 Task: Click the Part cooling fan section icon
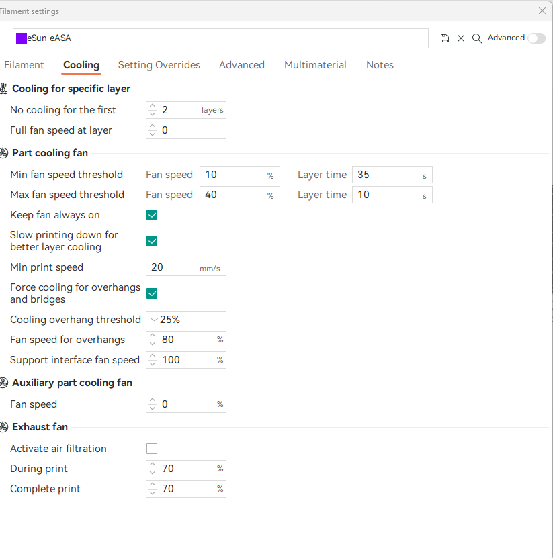[4, 153]
